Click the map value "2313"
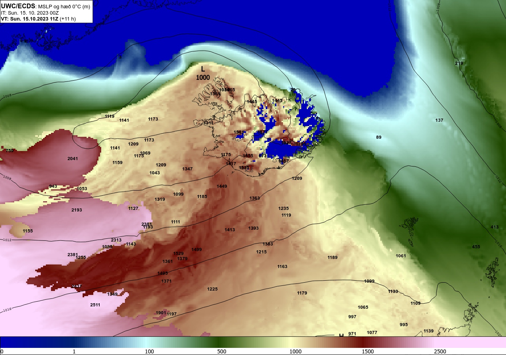Screen dimensions: 506x355 click(116, 240)
